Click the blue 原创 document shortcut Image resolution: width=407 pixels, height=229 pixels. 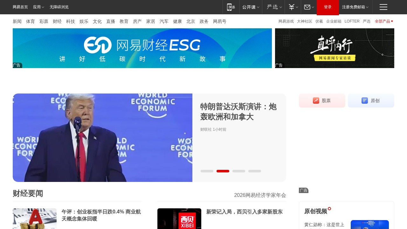(371, 101)
